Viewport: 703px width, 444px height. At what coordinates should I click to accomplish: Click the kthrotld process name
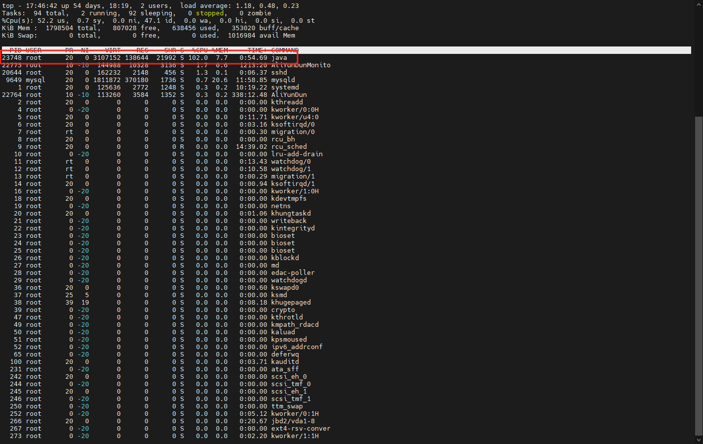(287, 317)
